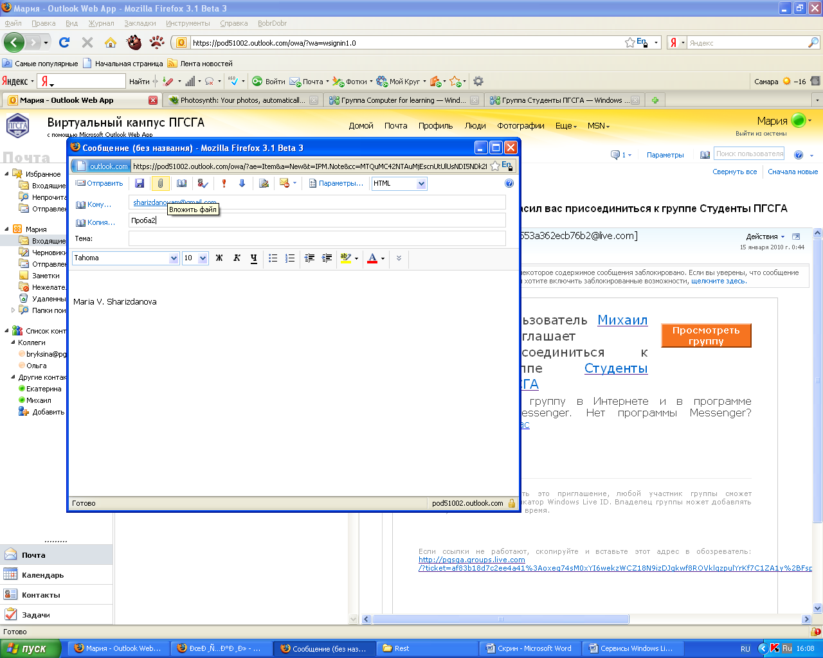Insert signature in the compose toolbar
The height and width of the screenshot is (658, 823).
coord(264,184)
